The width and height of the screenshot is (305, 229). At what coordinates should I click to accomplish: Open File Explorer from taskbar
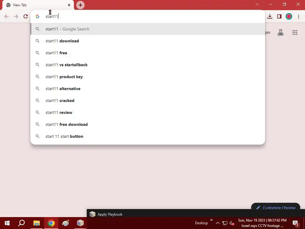[x=36, y=223]
